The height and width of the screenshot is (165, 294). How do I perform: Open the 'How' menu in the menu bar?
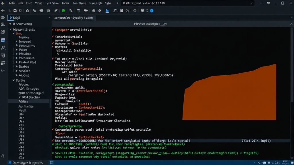(x=65, y=3)
